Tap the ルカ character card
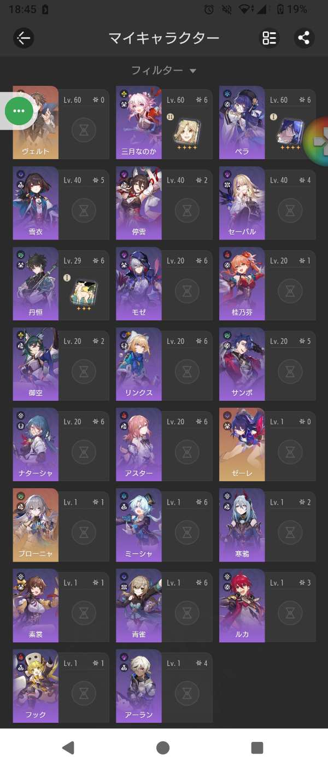 tap(267, 605)
